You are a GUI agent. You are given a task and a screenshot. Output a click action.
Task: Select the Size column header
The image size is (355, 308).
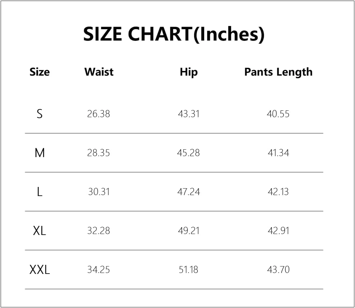tap(40, 72)
